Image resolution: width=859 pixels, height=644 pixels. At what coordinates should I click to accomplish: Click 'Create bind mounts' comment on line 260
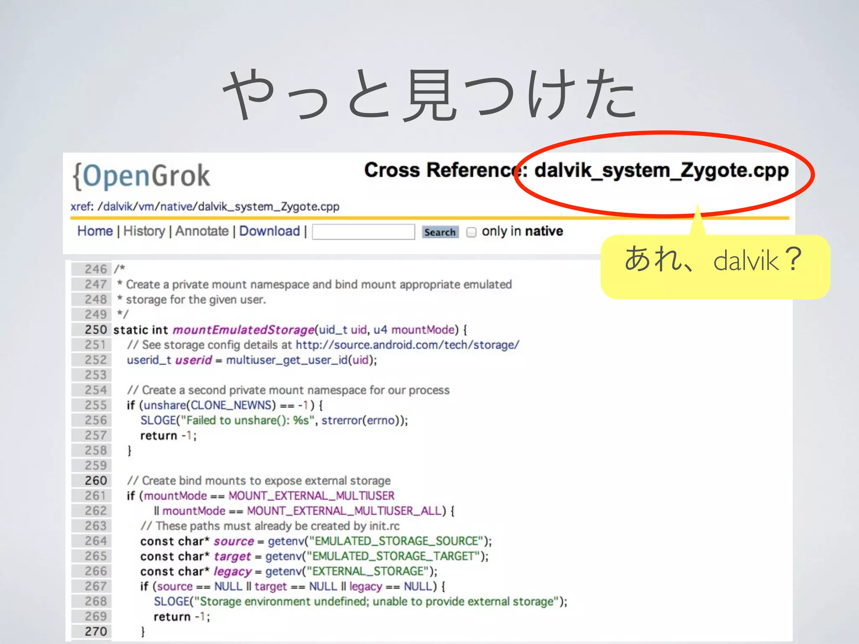(259, 481)
